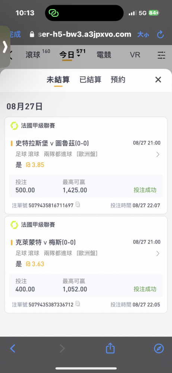Viewport: 172px width, 373px height.
Task: Tap the browser reload icon
Action: pos(160,34)
